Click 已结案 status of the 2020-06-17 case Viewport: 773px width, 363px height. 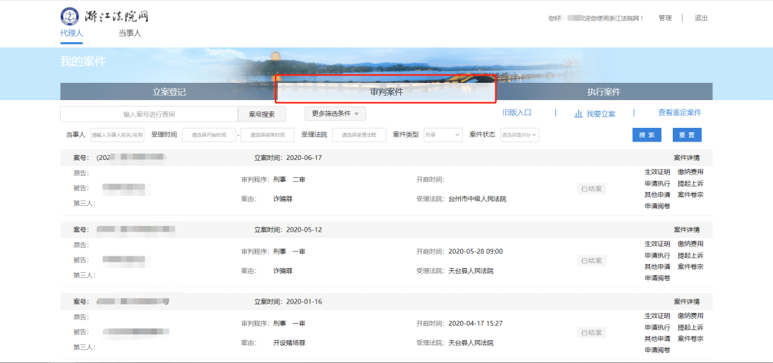(592, 189)
